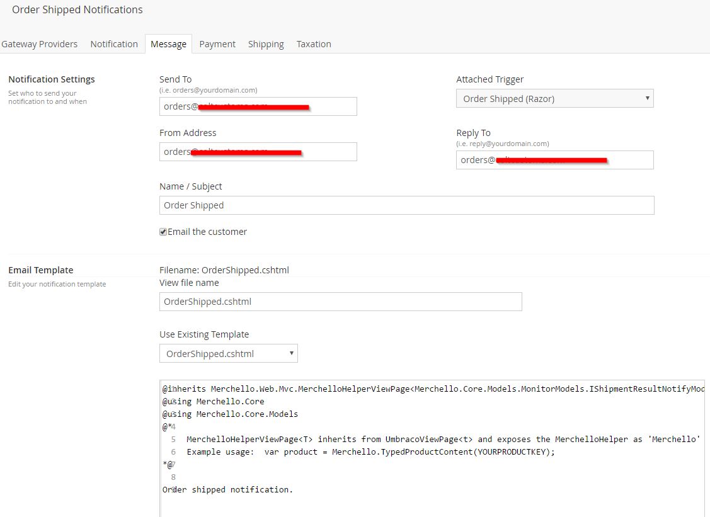Click the Send To email field
The width and height of the screenshot is (710, 517).
tap(258, 106)
